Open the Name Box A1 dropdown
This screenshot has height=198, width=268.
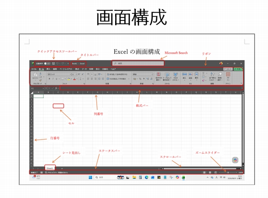pos(43,88)
